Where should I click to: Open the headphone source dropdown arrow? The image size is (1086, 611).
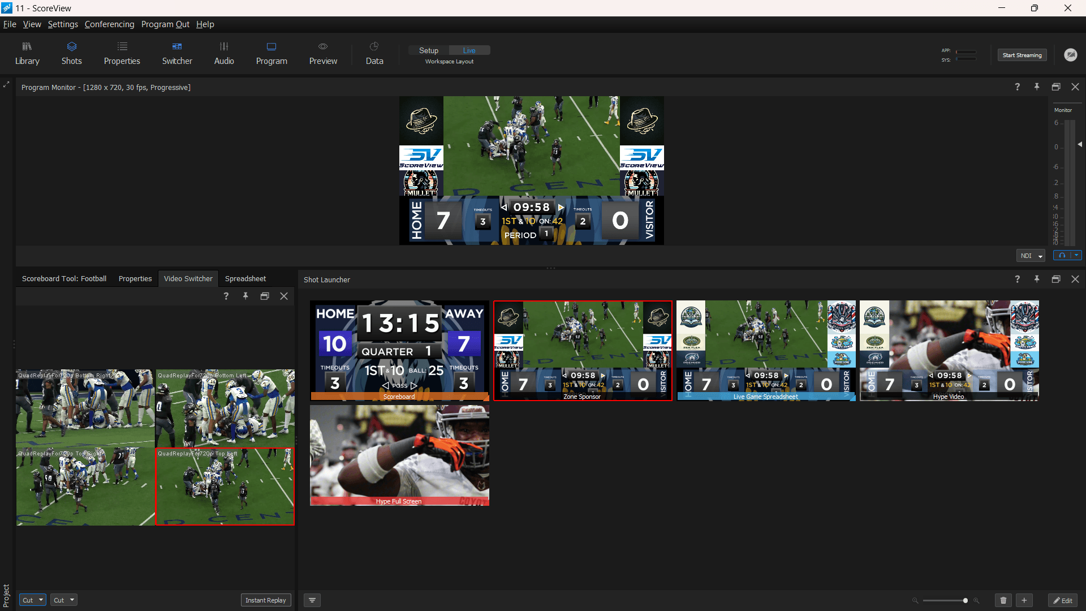1075,255
